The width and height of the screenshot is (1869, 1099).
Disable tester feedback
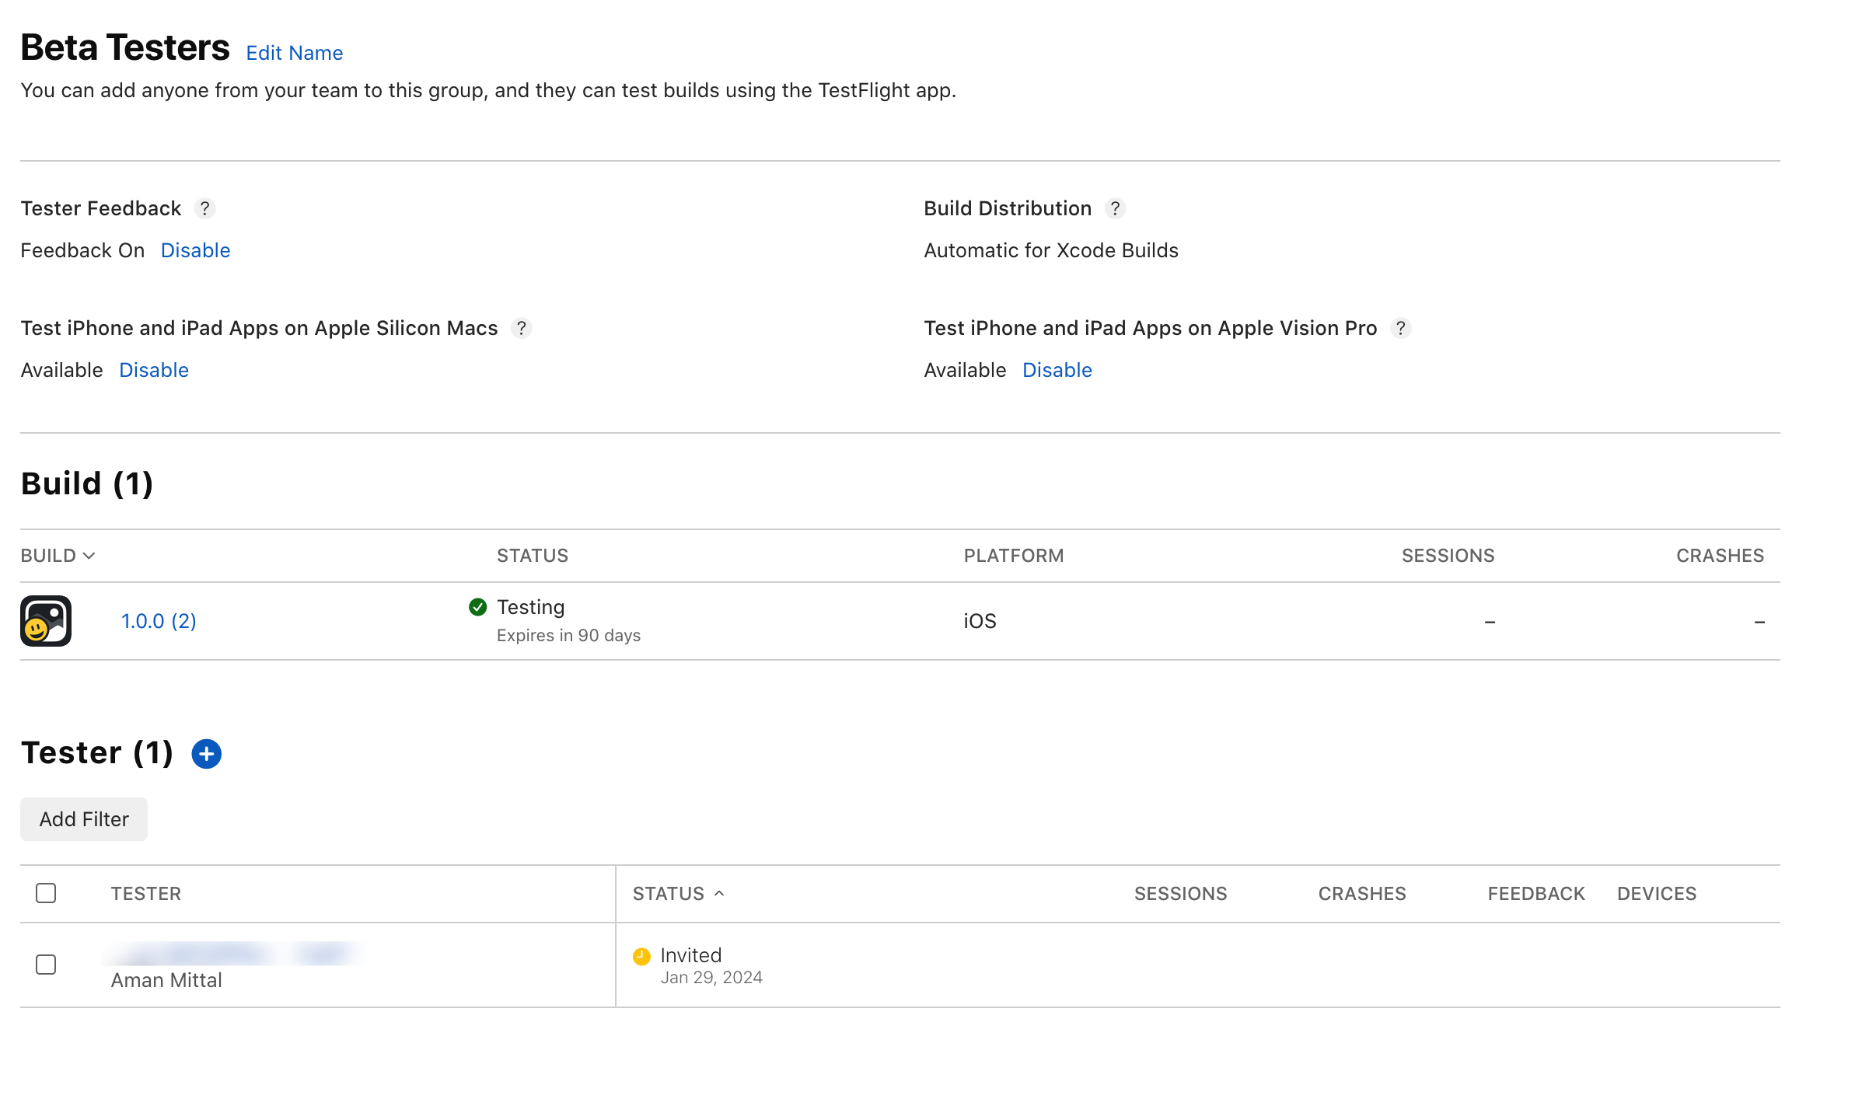click(195, 250)
